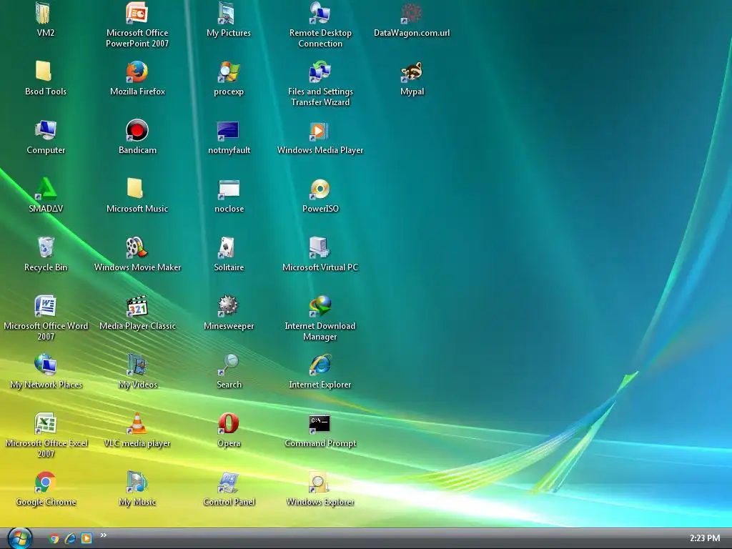Open My Music shortcut

(137, 482)
